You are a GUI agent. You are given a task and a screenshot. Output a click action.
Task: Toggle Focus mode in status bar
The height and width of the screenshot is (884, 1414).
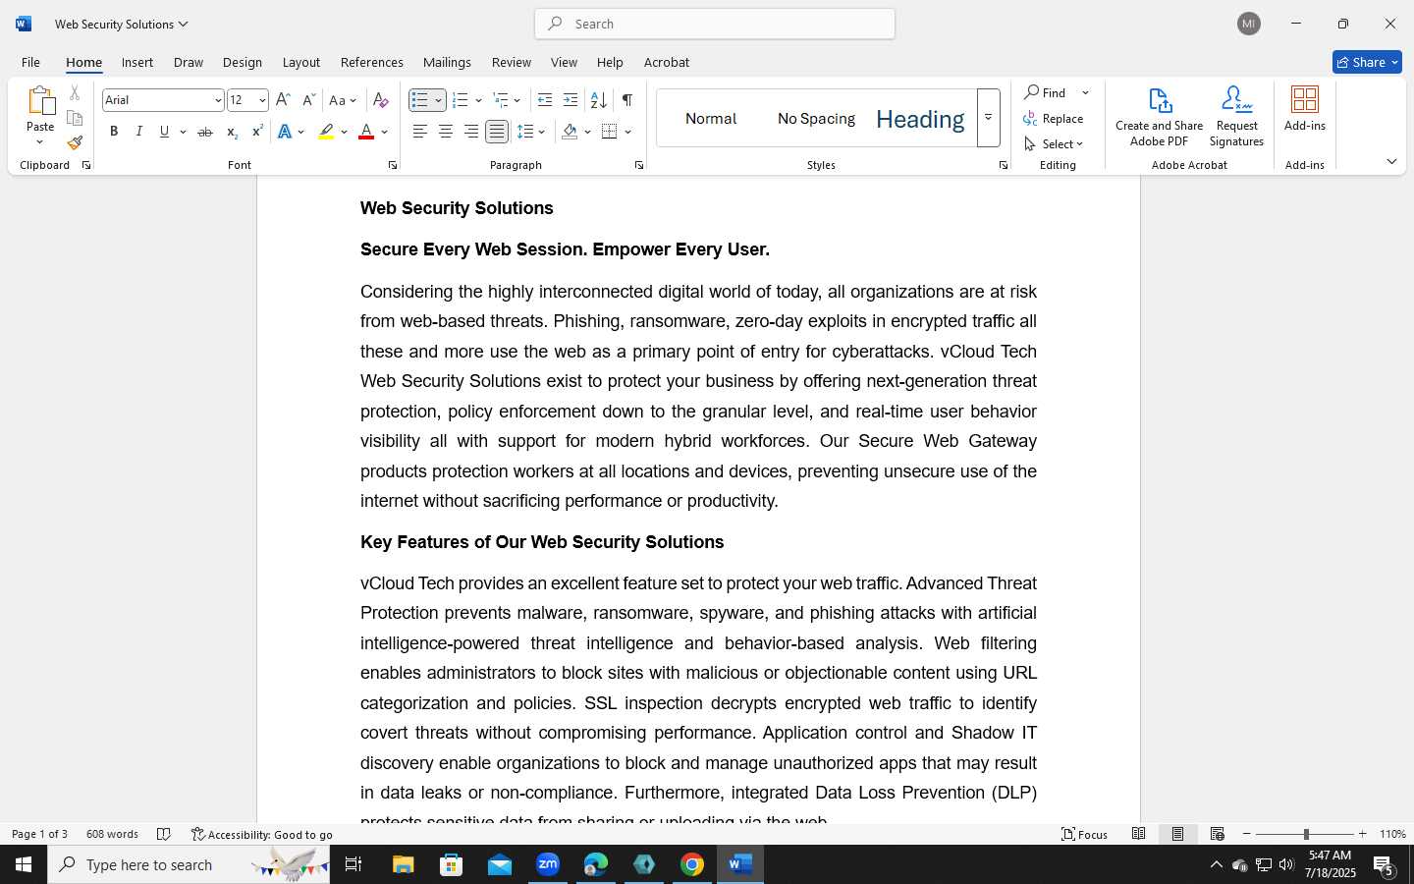(1084, 834)
